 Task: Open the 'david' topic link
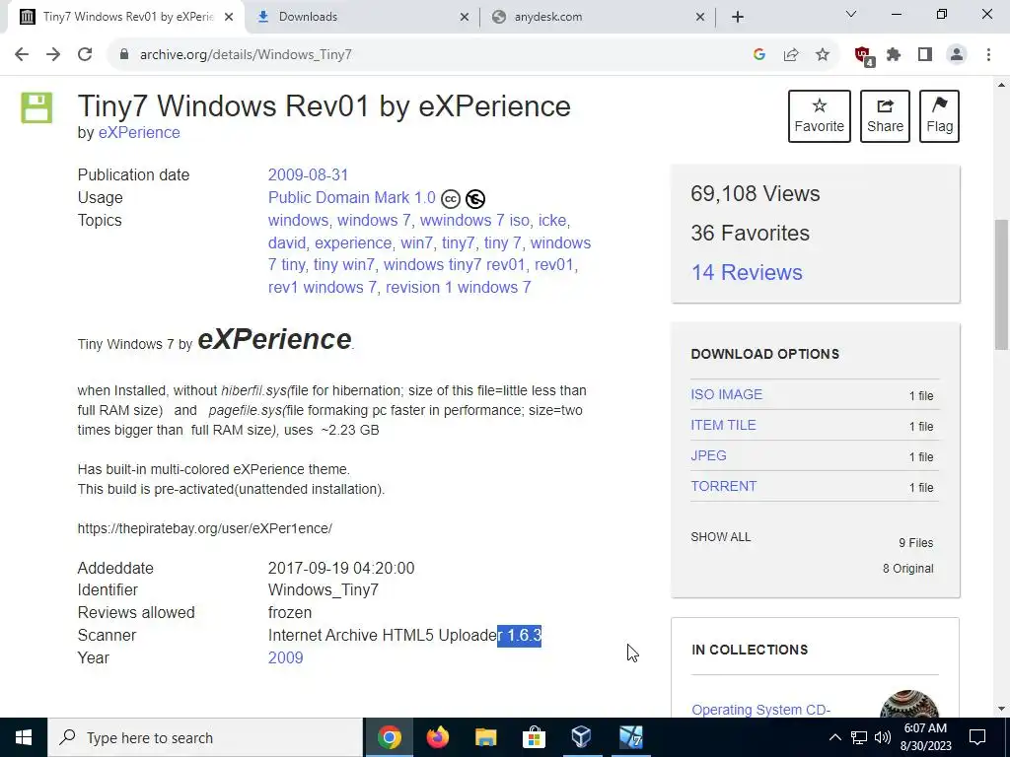(x=287, y=242)
